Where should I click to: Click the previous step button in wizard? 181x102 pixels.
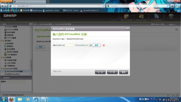(x=100, y=72)
